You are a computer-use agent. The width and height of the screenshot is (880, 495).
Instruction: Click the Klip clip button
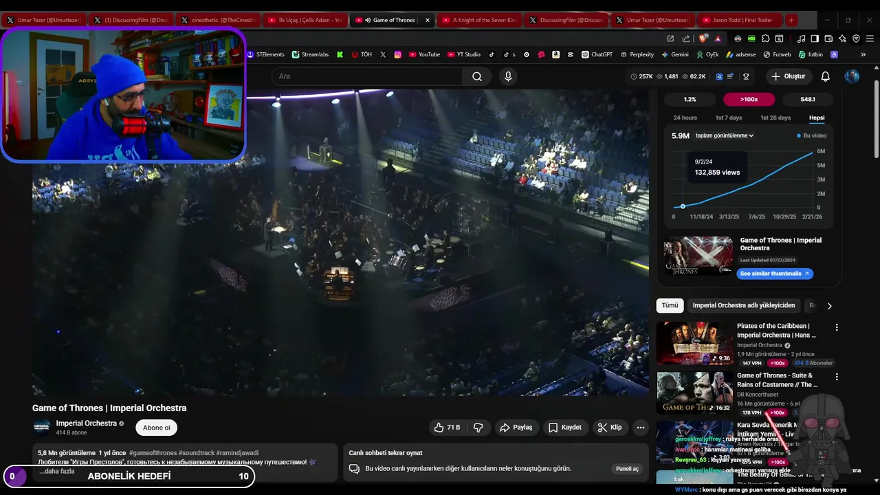pyautogui.click(x=610, y=428)
